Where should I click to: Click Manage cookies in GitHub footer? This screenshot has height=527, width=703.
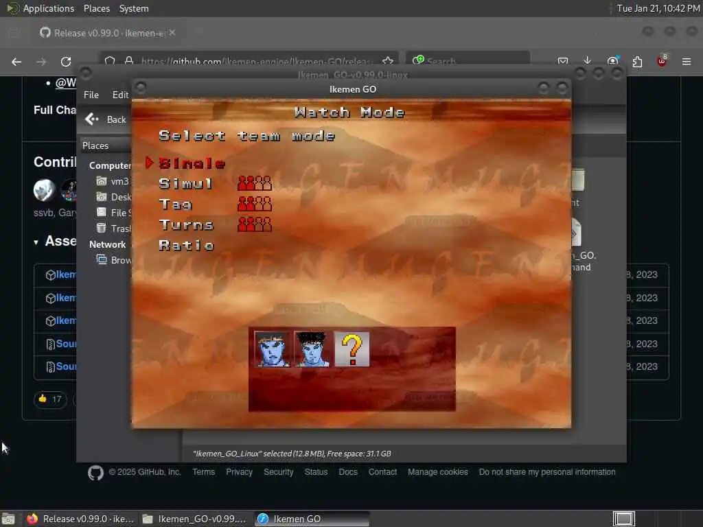[x=437, y=472]
